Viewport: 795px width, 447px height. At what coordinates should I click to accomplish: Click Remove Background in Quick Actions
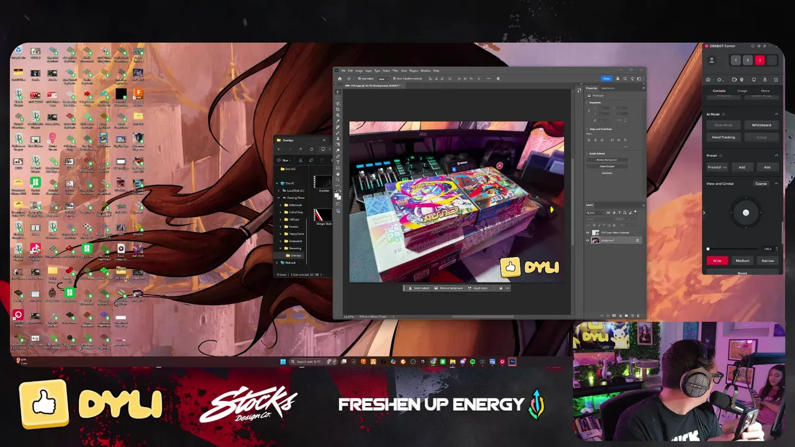pyautogui.click(x=607, y=160)
